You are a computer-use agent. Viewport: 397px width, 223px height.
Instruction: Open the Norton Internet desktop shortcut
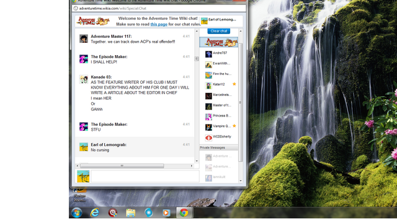[x=79, y=195]
